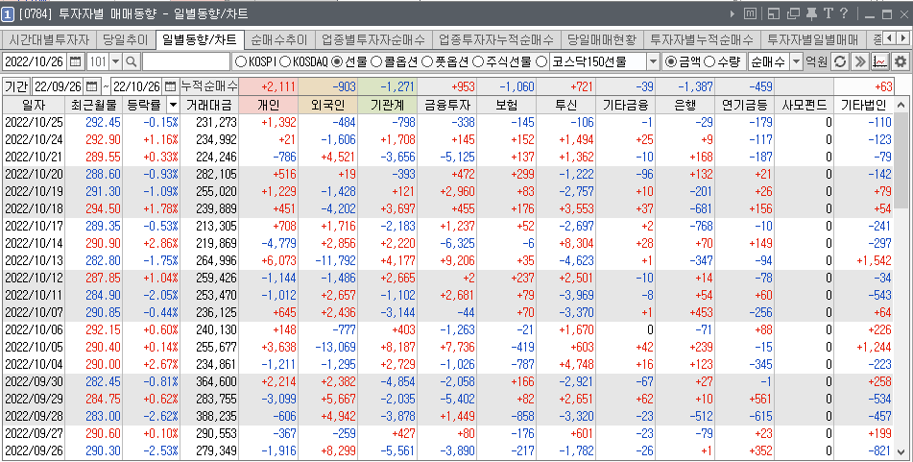Click the help question mark icon
This screenshot has height=462, width=913.
tap(844, 13)
